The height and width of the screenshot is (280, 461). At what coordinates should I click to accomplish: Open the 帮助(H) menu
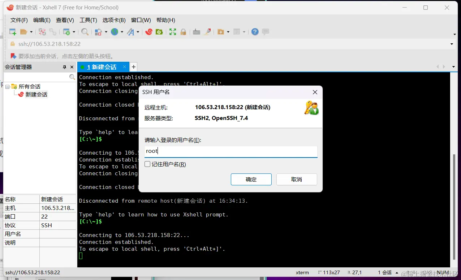(166, 20)
